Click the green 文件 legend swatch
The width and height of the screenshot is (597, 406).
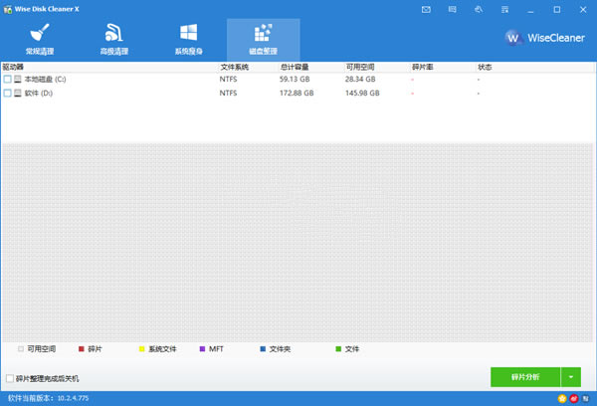pyautogui.click(x=338, y=349)
